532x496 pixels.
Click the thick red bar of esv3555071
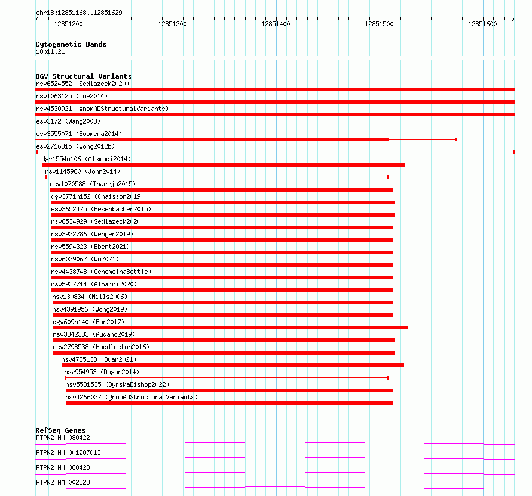point(229,140)
